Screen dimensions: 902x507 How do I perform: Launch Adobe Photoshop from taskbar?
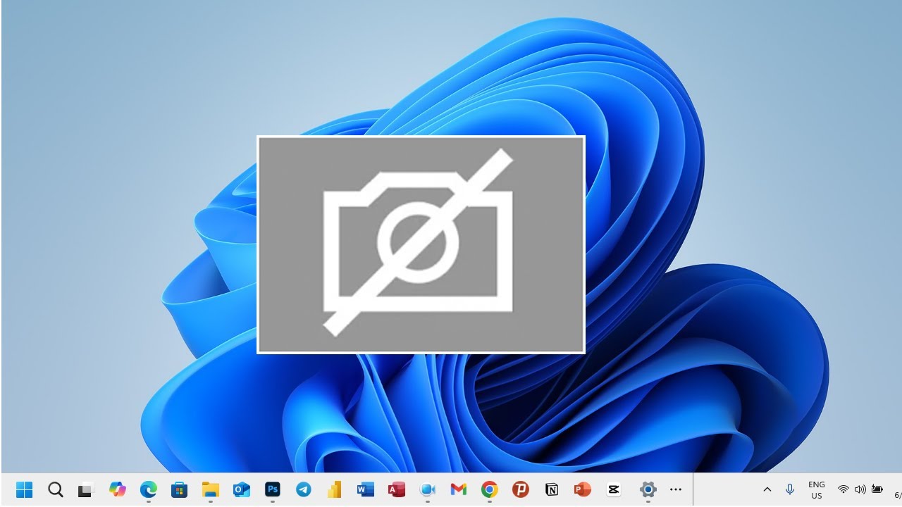point(273,489)
